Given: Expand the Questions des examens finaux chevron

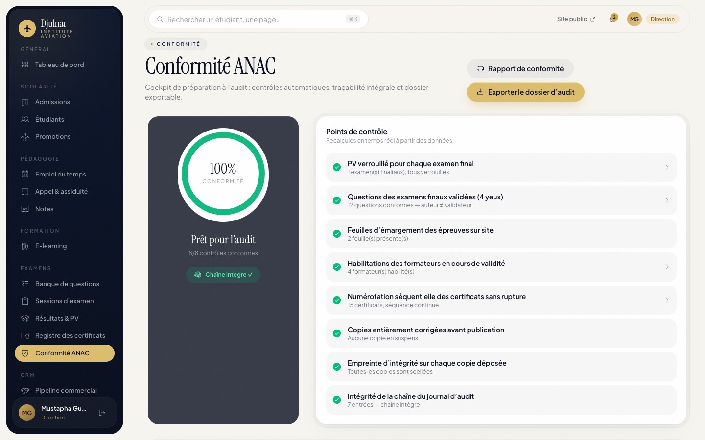Looking at the screenshot, I should click(x=667, y=200).
